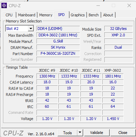Click the JEDEC #9 voltage 1.20 V
This screenshot has height=137, width=136.
click(x=47, y=119)
